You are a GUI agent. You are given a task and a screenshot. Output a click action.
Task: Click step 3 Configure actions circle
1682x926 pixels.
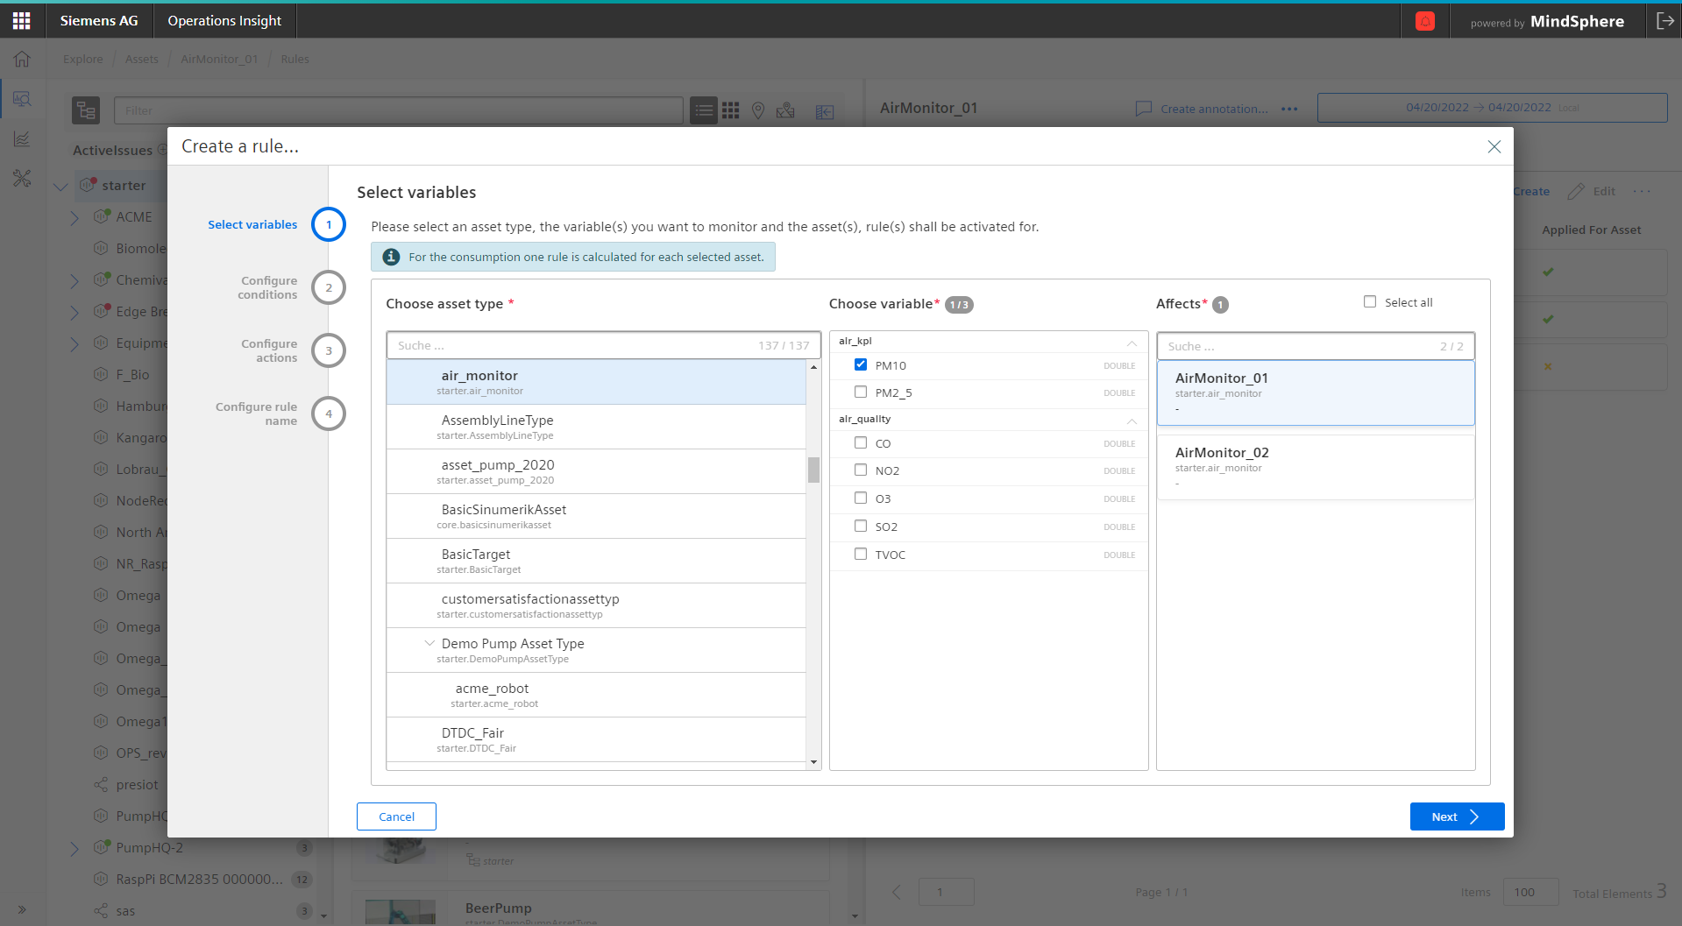tap(329, 350)
